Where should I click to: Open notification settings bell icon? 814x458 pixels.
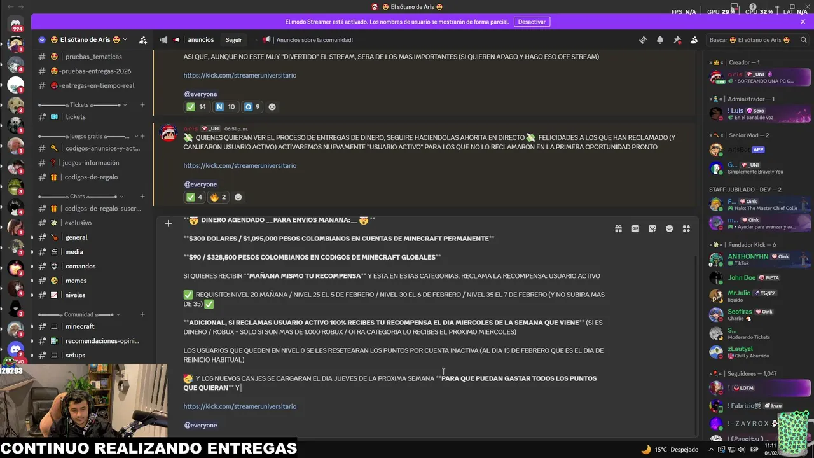coord(660,40)
